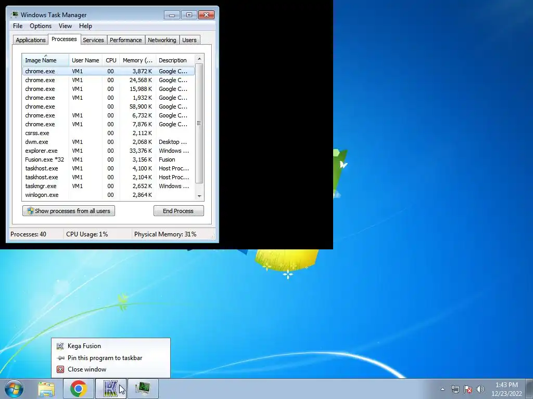Select the chrome.exe process using 6,732 K

[108, 115]
